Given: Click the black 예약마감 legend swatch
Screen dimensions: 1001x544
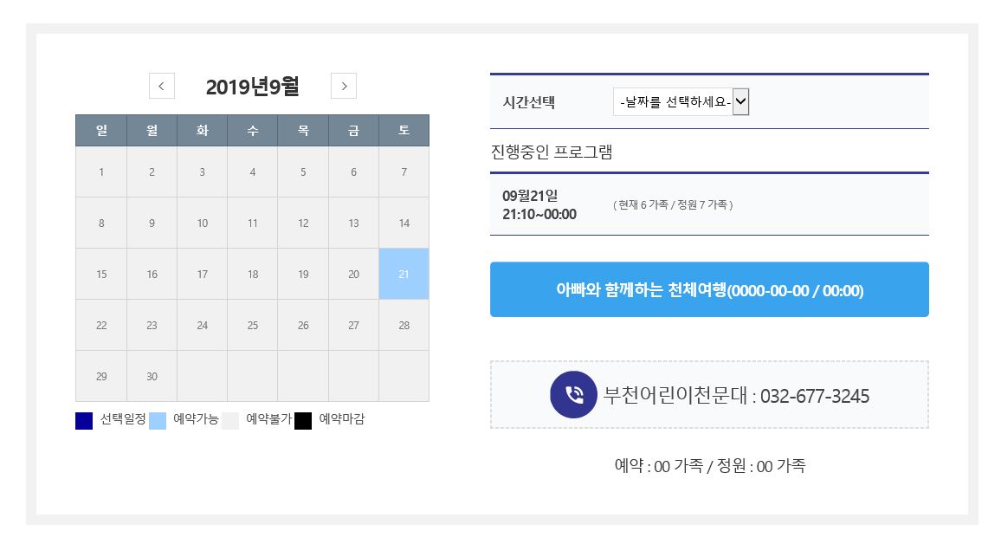Looking at the screenshot, I should click(303, 421).
